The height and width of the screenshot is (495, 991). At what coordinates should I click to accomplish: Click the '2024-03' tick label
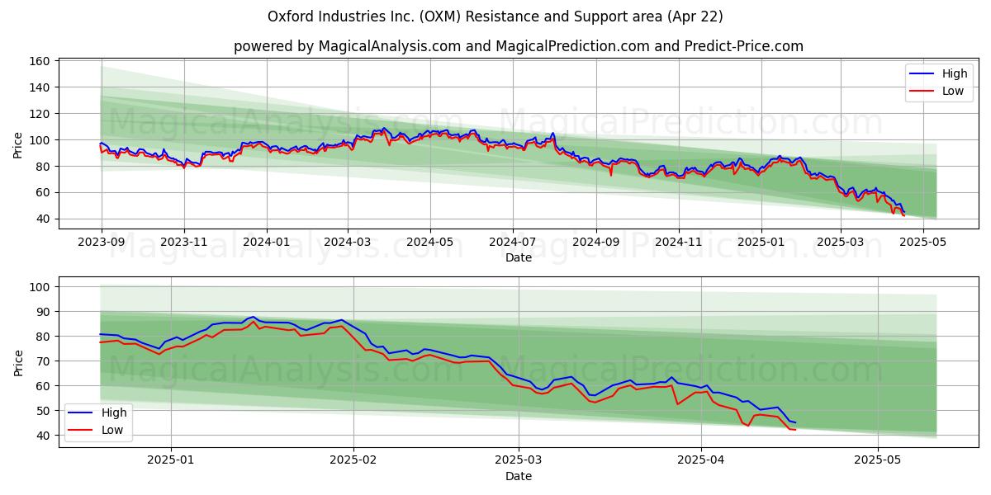(x=347, y=243)
